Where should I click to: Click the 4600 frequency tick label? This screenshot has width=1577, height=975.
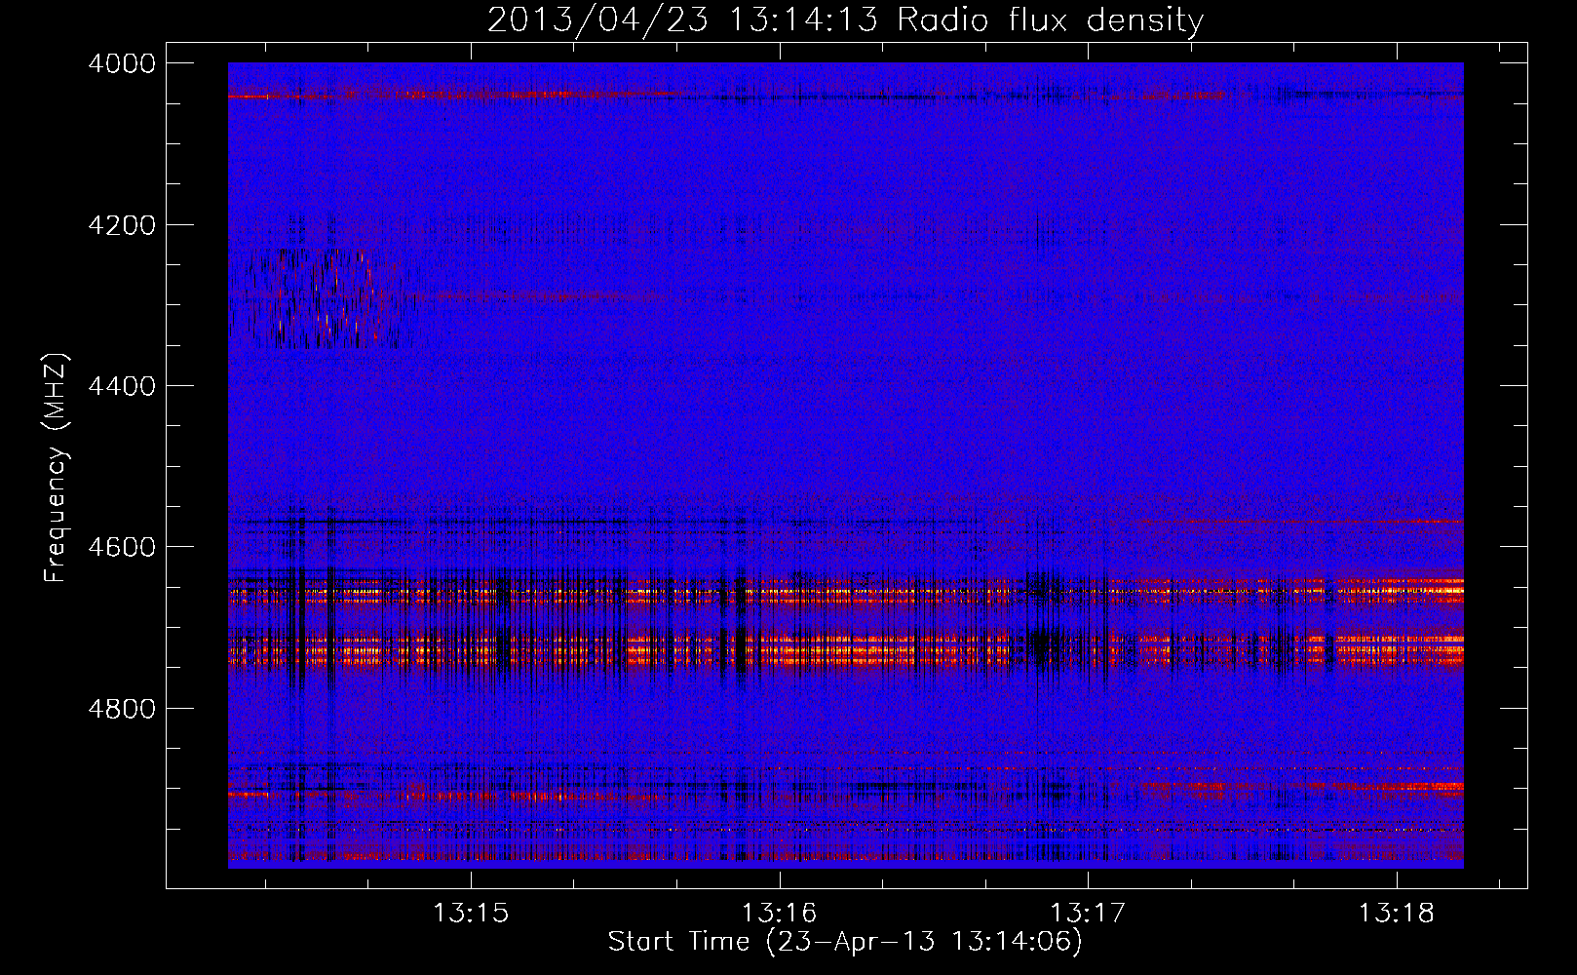pos(122,547)
